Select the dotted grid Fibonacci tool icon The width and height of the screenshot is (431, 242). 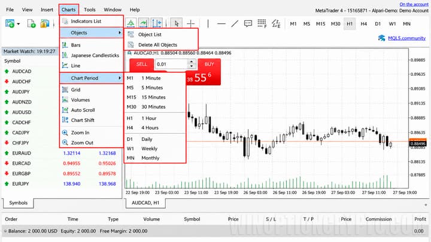262,23
